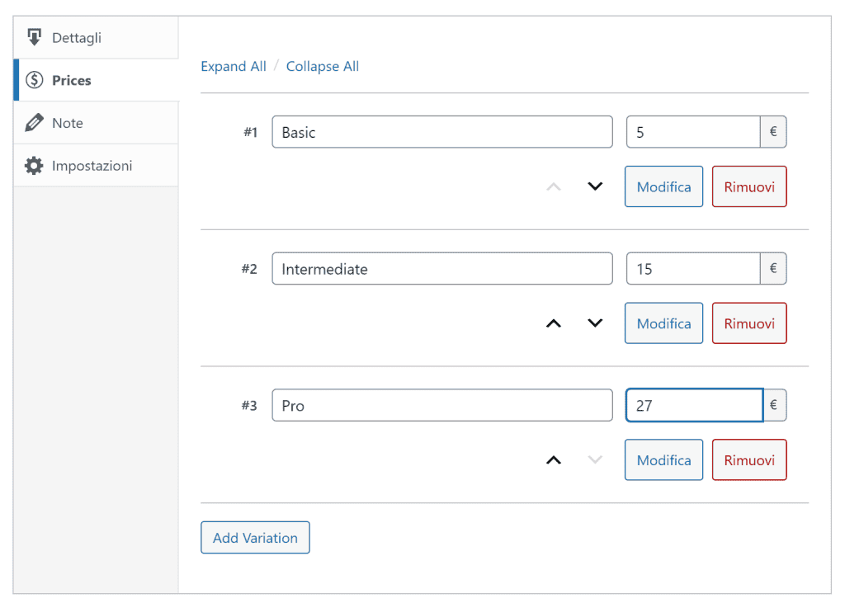Click the Pro variation name field

coord(441,406)
